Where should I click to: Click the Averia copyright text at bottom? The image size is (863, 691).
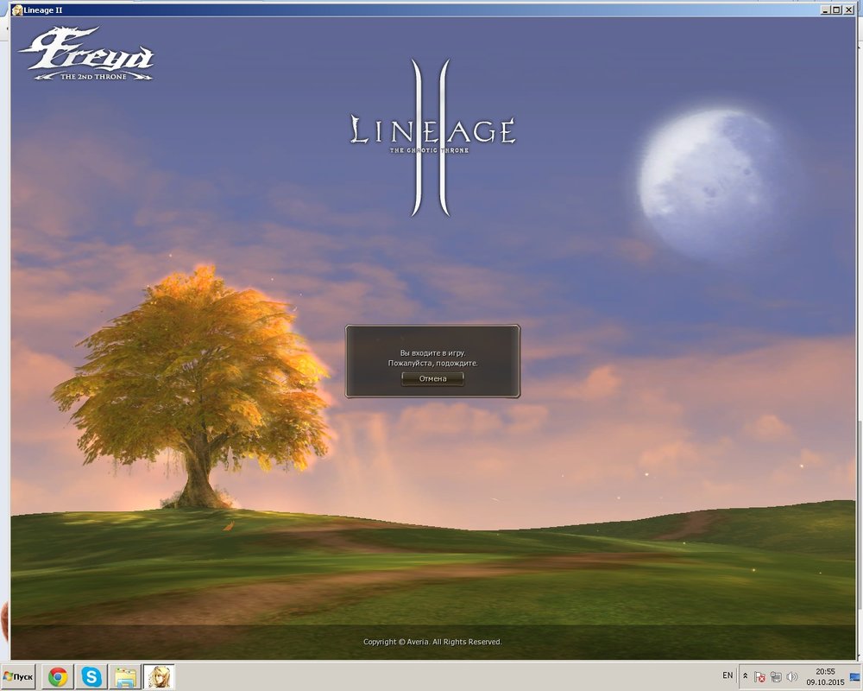(x=432, y=642)
